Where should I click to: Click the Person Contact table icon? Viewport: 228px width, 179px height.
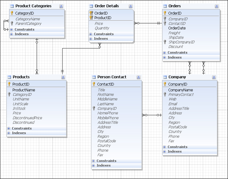point(94,77)
